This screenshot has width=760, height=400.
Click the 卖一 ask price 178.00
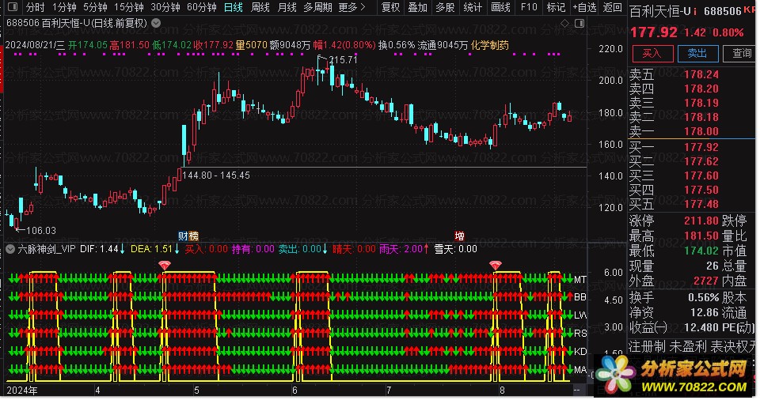click(701, 131)
